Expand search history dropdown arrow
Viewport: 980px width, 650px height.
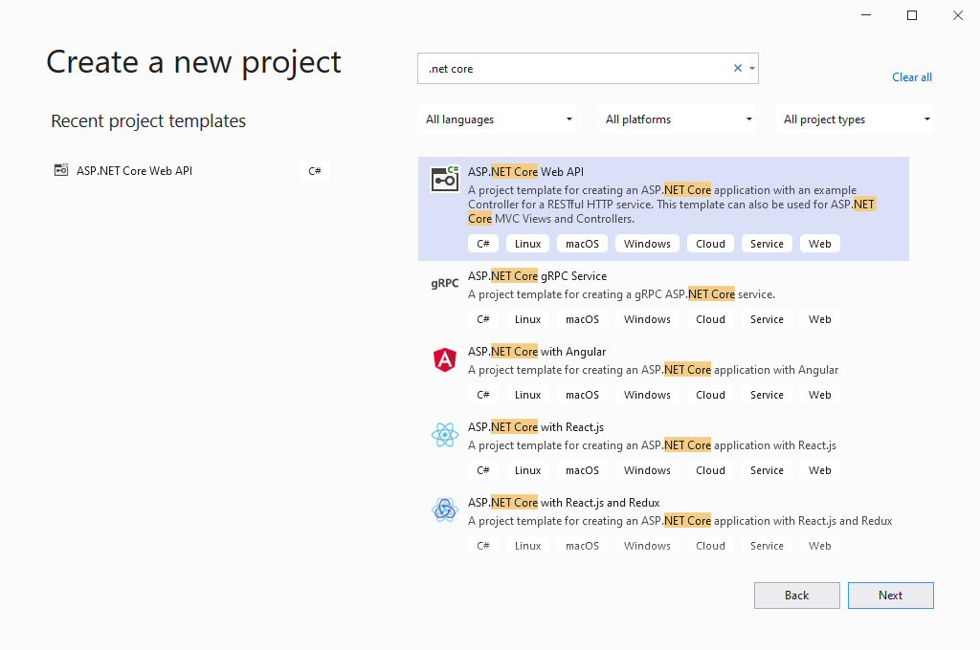(752, 68)
